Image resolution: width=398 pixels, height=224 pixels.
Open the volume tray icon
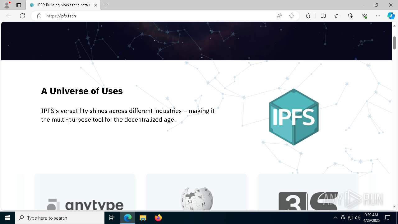coord(358,218)
